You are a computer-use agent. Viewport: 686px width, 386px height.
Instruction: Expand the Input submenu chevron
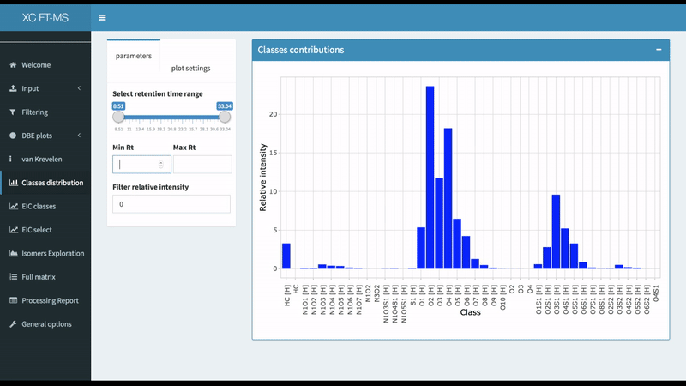point(79,88)
